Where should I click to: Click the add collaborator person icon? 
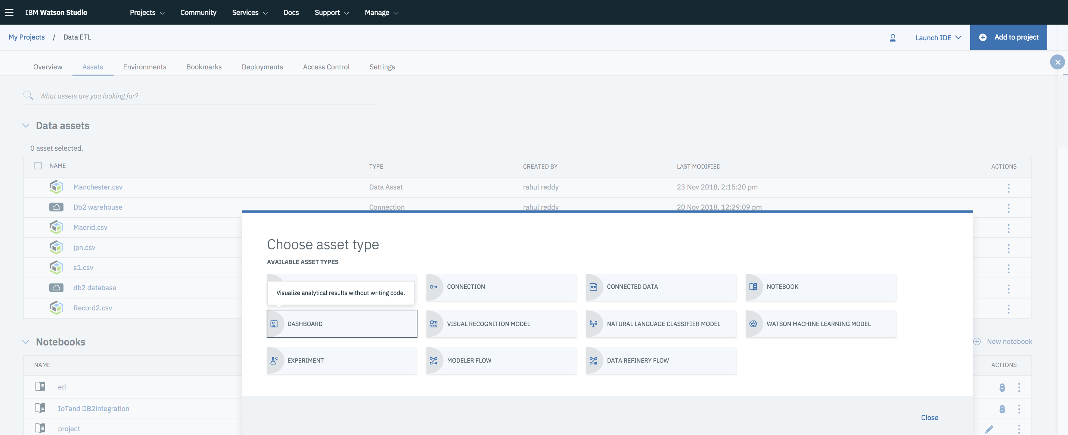[892, 38]
